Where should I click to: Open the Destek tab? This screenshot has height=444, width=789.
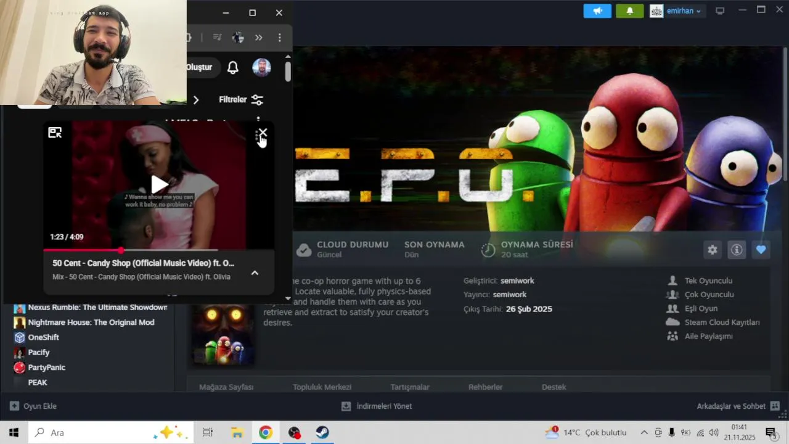tap(554, 387)
